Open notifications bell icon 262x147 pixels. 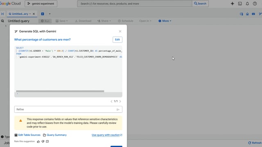(247, 4)
